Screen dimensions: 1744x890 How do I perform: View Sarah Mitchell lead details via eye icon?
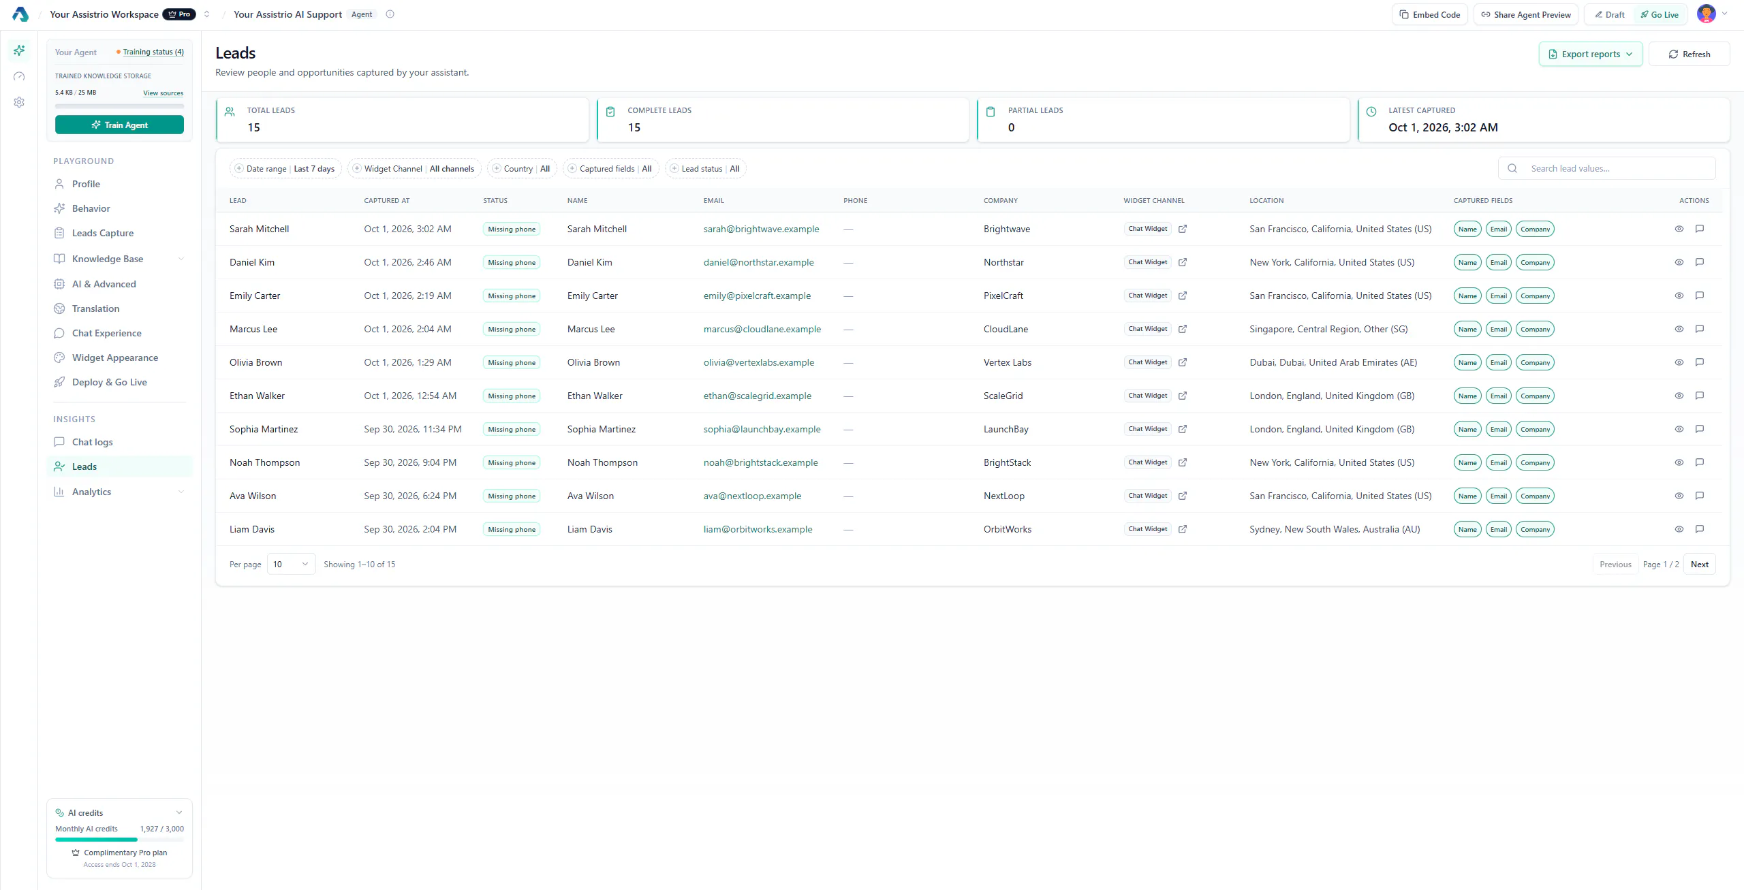click(1679, 229)
